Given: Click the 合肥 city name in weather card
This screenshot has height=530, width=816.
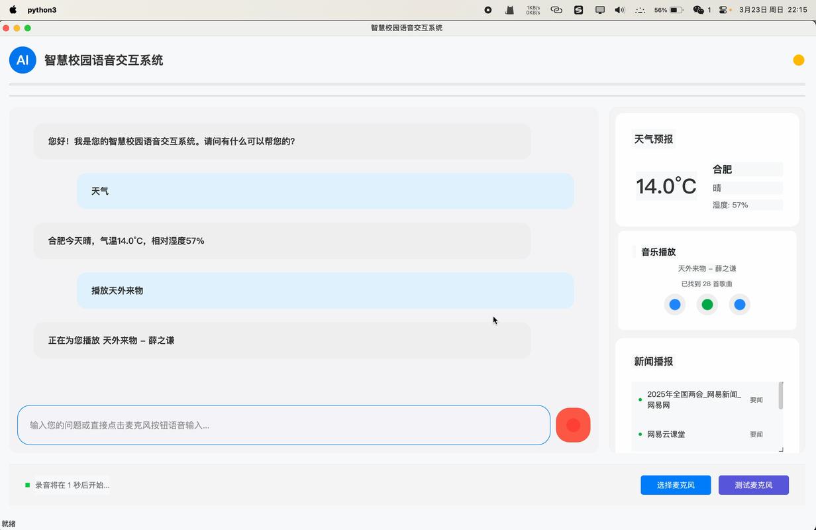Looking at the screenshot, I should point(722,170).
